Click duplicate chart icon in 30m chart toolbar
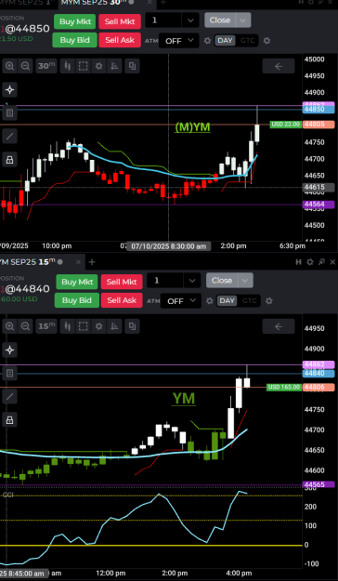This screenshot has height=581, width=338. point(132,66)
